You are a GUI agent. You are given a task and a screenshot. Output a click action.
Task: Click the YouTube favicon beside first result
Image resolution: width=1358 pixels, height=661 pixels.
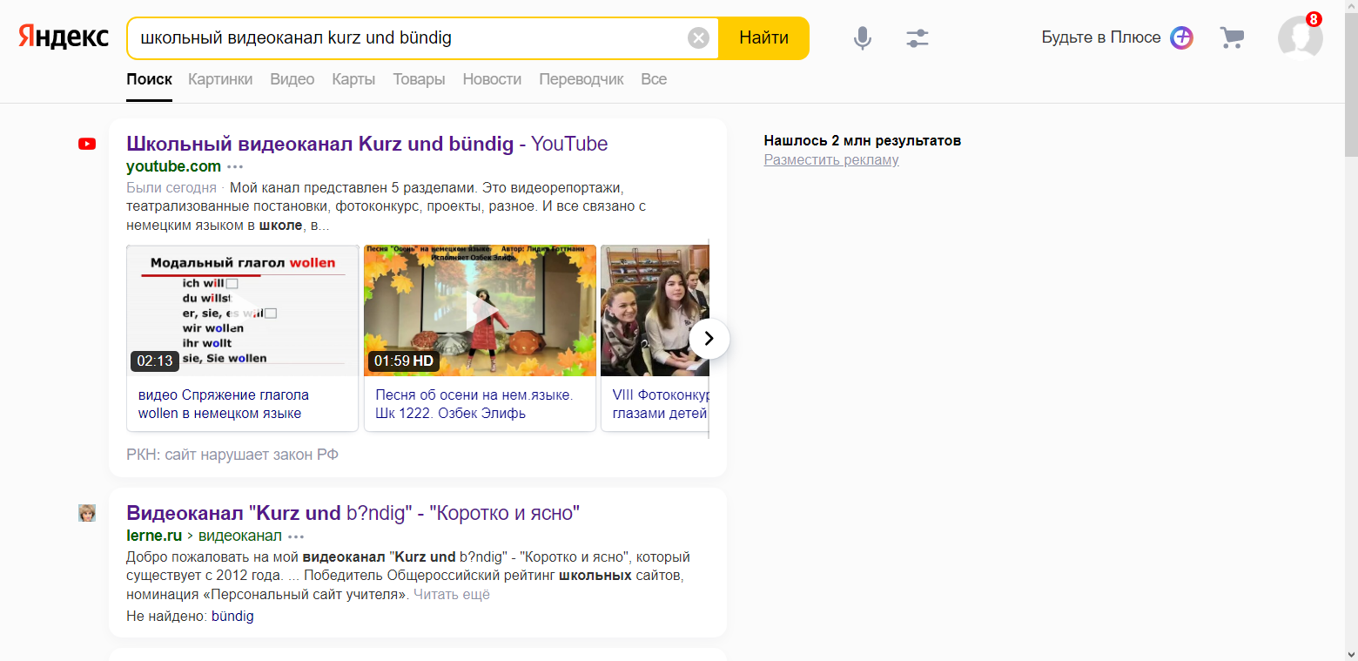[87, 144]
